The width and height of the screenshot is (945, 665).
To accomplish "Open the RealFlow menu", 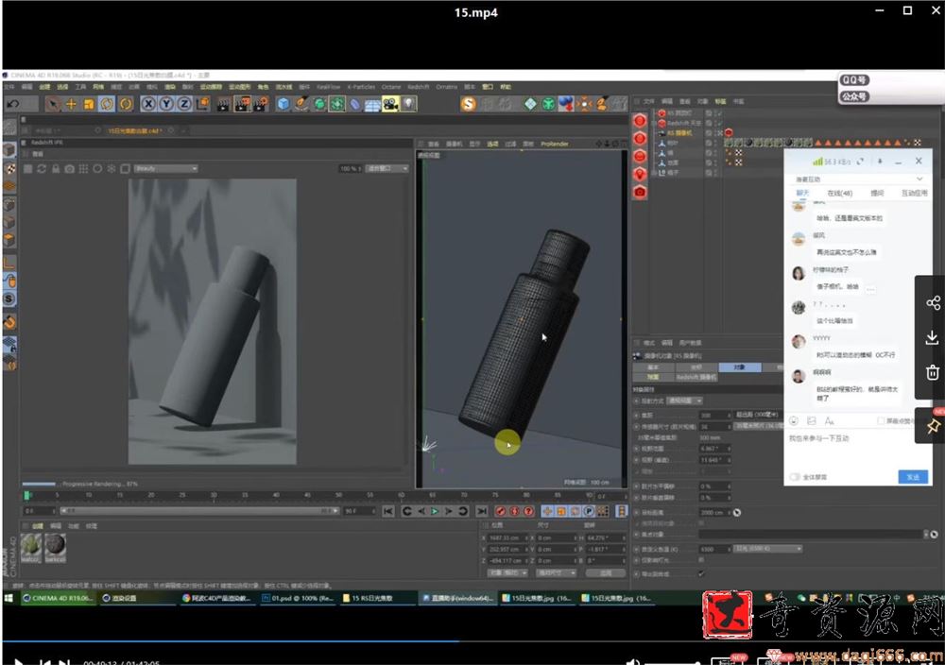I will pos(329,87).
